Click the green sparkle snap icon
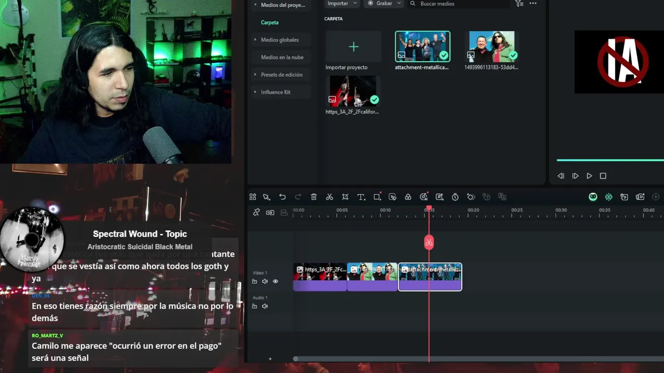The image size is (664, 373). click(x=608, y=197)
